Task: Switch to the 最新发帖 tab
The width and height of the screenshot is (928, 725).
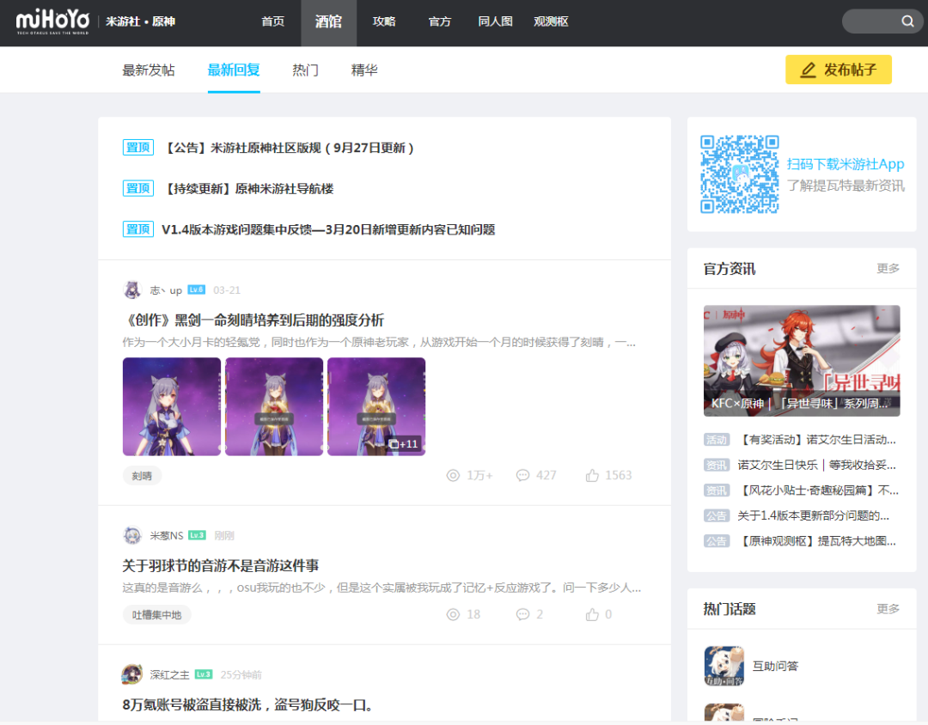Action: tap(149, 70)
